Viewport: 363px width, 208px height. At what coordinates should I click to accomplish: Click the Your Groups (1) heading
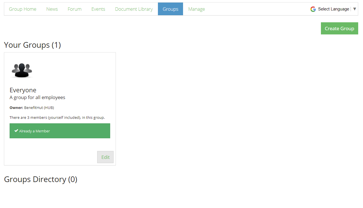point(32,45)
